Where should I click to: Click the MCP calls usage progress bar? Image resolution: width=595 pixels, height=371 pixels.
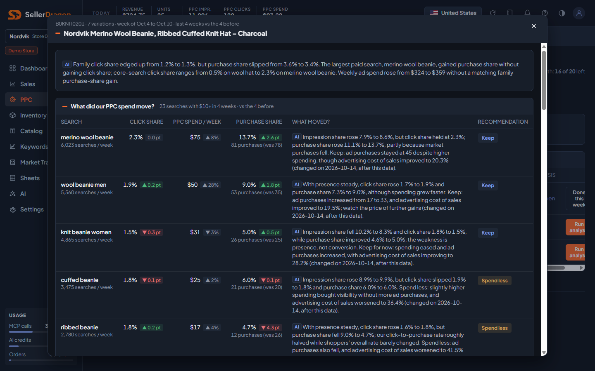tap(28, 332)
